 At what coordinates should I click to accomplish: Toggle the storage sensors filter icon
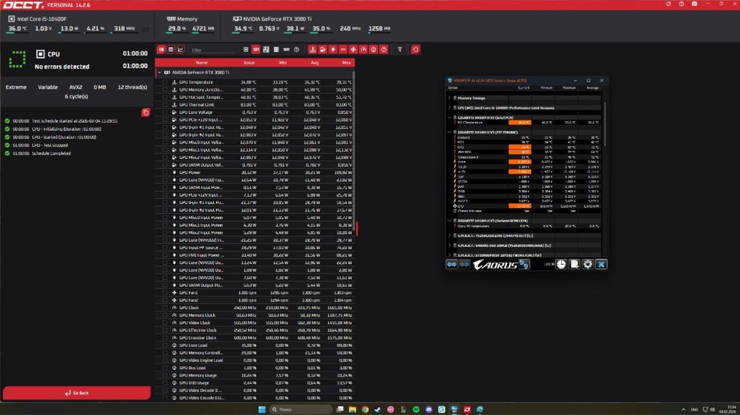coord(276,50)
